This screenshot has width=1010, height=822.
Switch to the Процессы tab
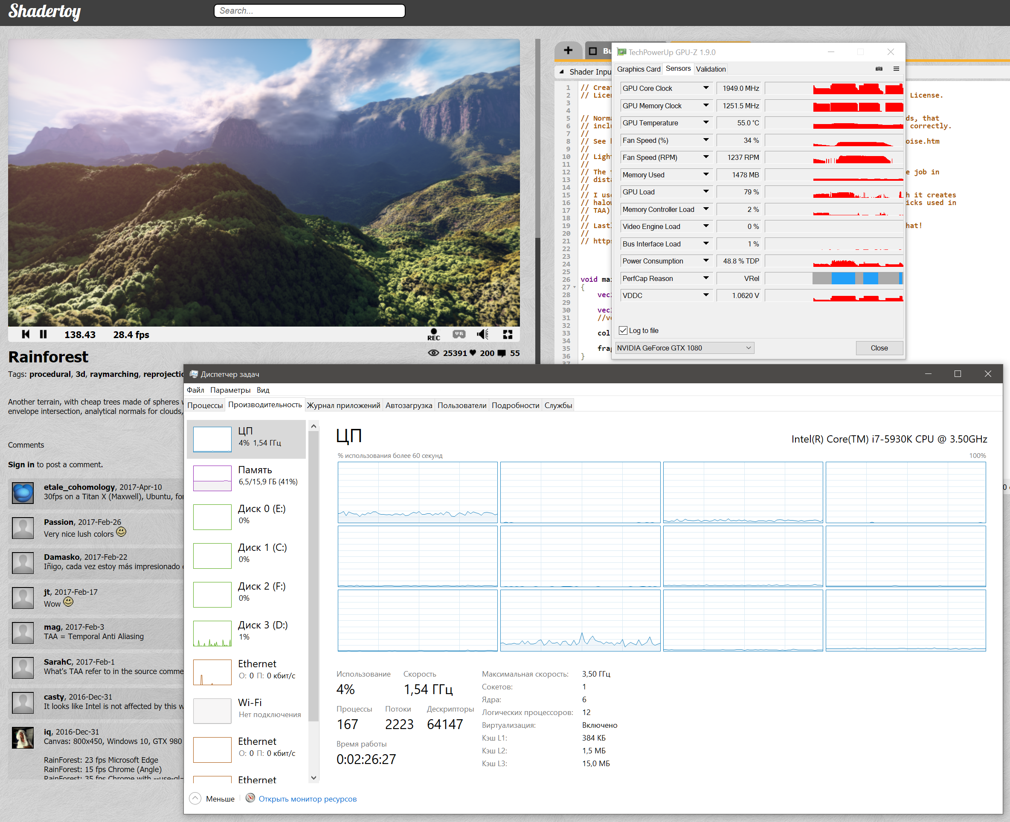(x=205, y=405)
